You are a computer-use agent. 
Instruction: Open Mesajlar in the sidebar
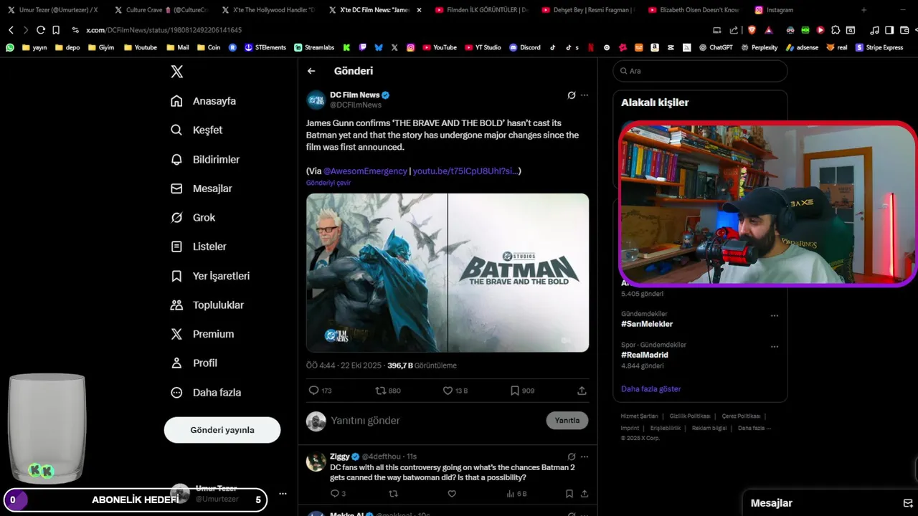[x=201, y=188]
